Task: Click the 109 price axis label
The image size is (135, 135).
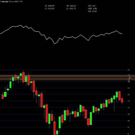Action: pos(129,114)
